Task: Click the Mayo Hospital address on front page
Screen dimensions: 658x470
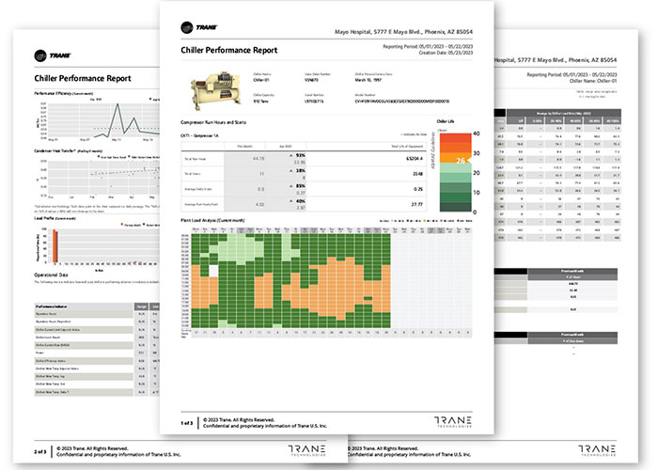Action: click(403, 32)
